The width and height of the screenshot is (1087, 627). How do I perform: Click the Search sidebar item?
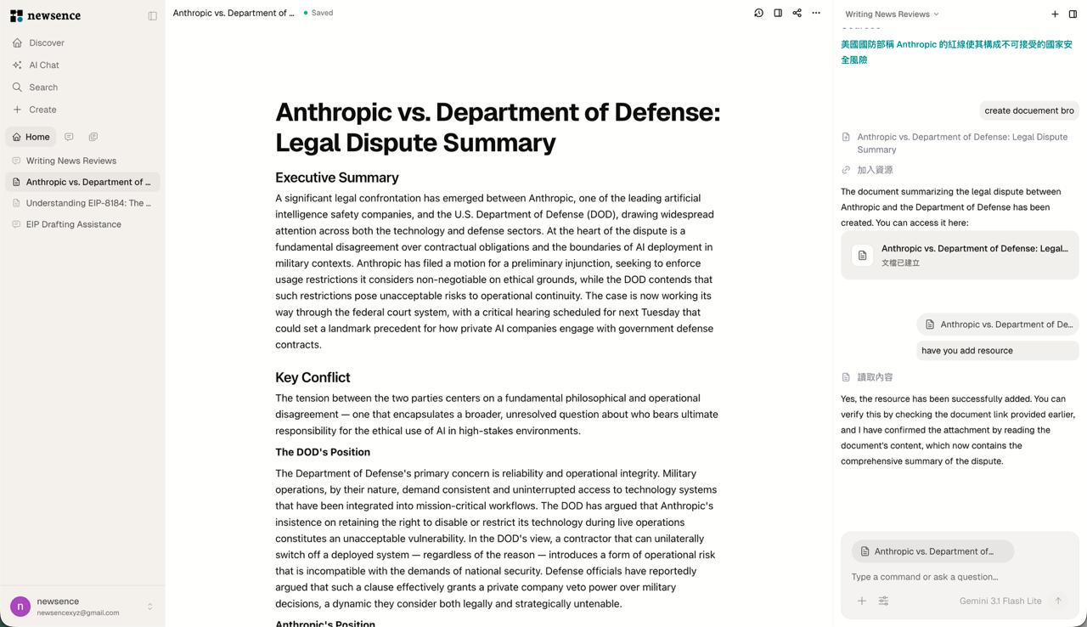point(43,87)
